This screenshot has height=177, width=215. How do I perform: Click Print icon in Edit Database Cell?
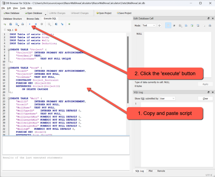(210, 25)
